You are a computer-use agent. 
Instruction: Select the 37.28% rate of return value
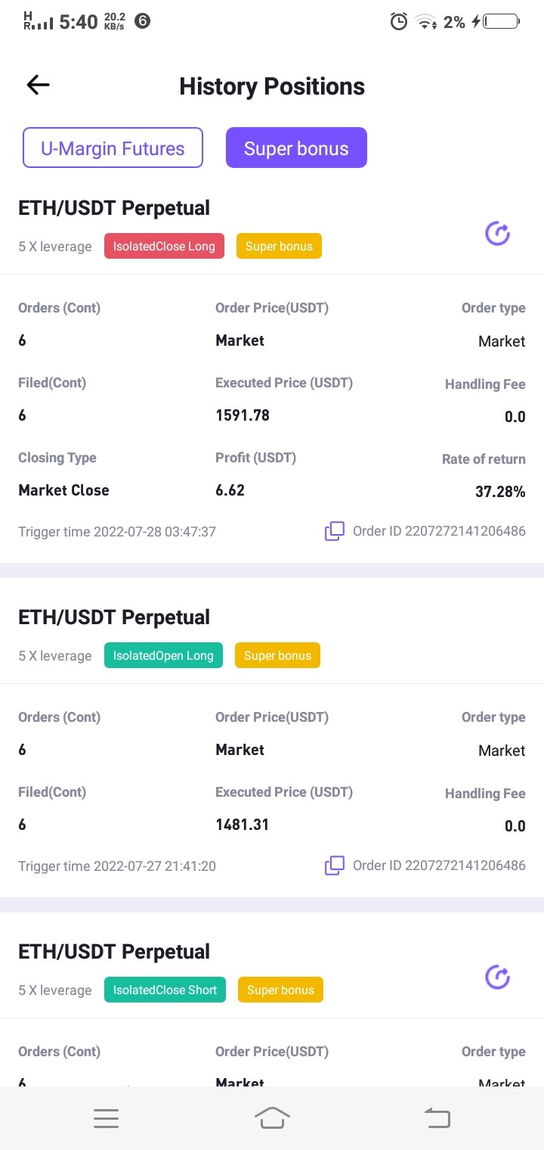(500, 492)
